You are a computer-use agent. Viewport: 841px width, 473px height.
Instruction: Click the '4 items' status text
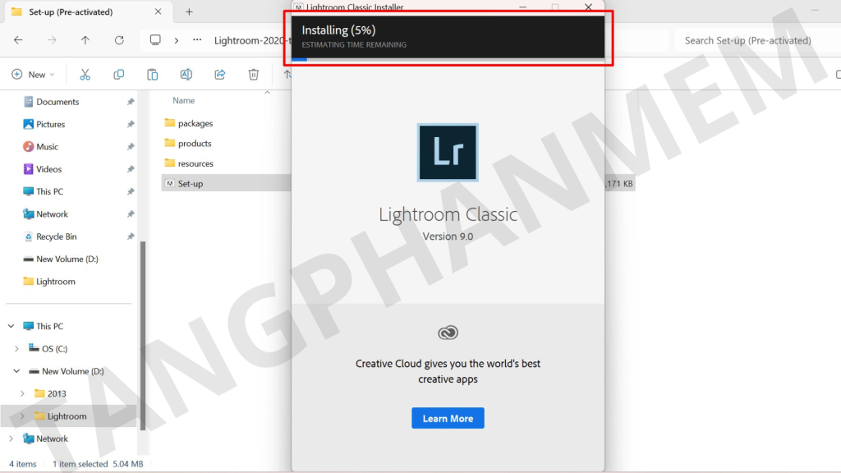(22, 464)
